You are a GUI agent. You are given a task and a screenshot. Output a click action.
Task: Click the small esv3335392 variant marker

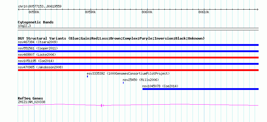pyautogui.click(x=87, y=76)
